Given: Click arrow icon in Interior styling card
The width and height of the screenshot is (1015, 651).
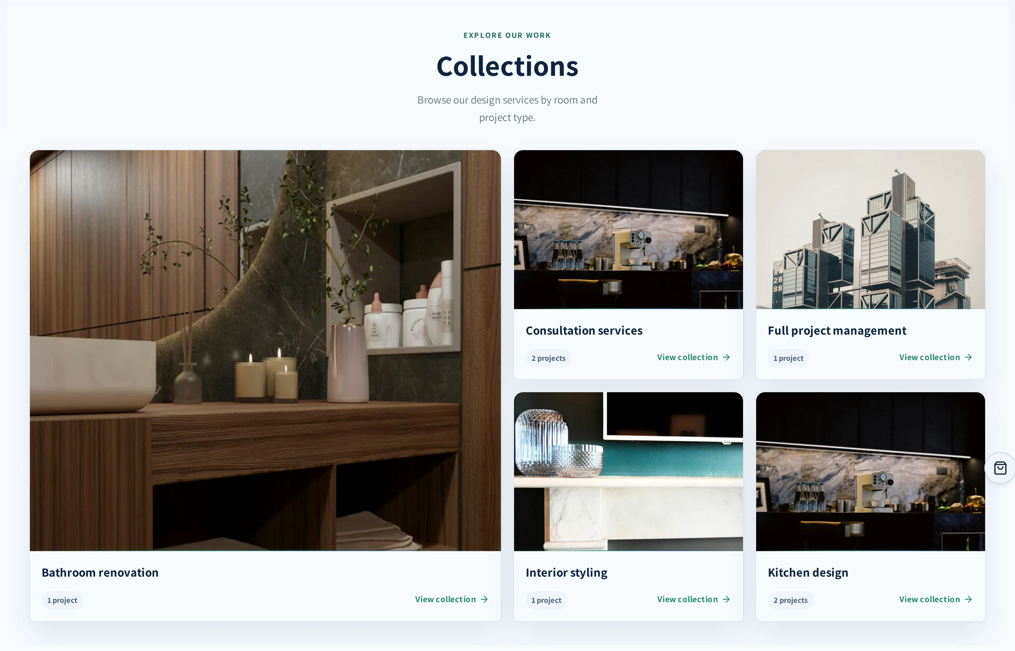Looking at the screenshot, I should [x=727, y=600].
